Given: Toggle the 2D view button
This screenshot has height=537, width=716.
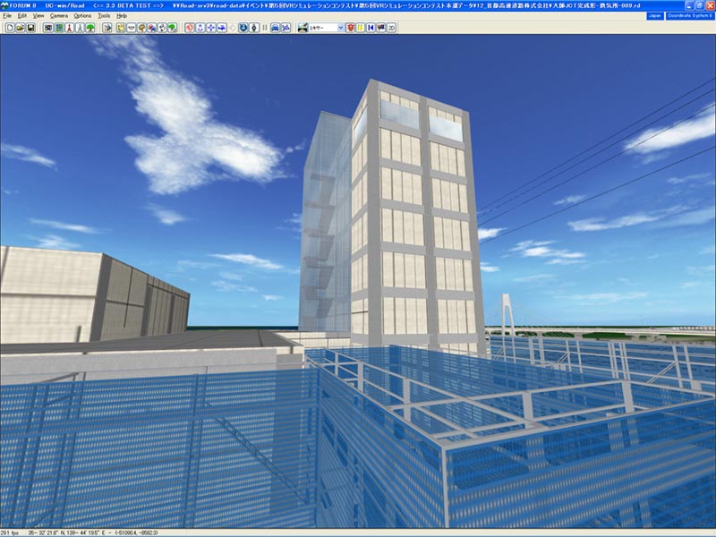Looking at the screenshot, I should [391, 28].
